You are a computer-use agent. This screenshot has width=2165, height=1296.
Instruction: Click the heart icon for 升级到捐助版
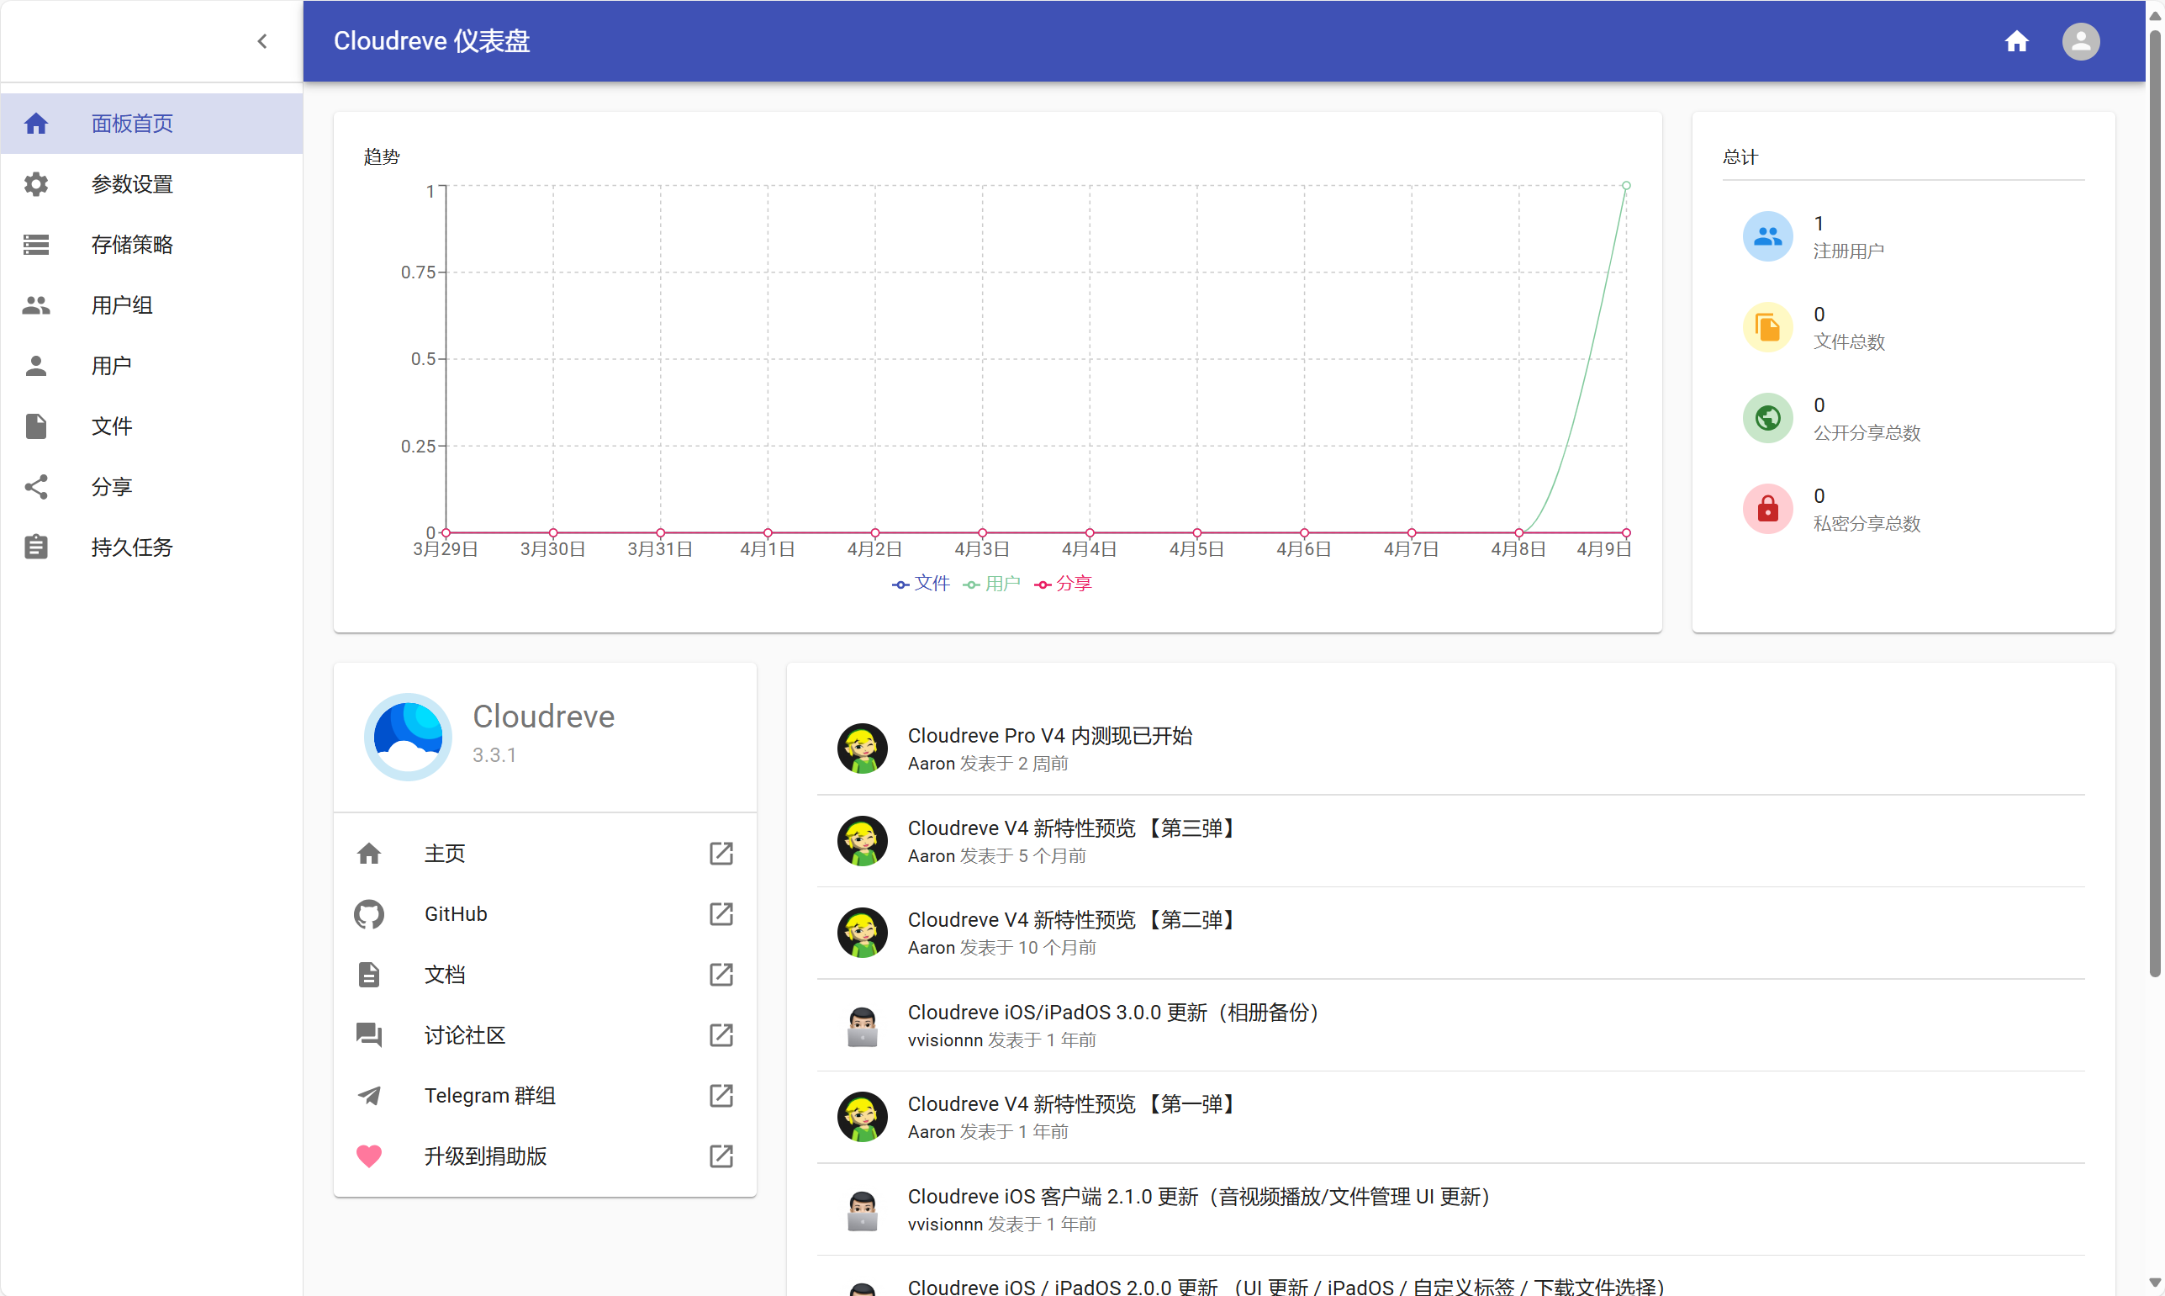(369, 1156)
